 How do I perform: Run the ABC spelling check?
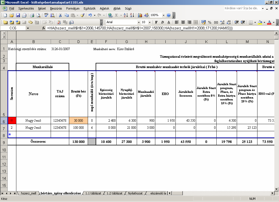(x=46, y=15)
